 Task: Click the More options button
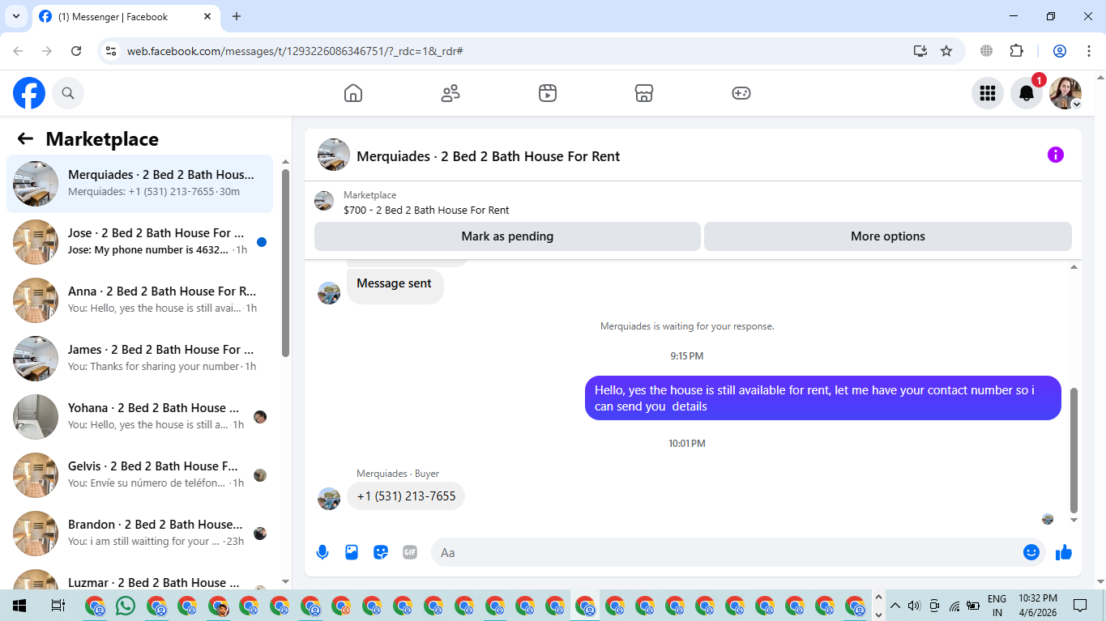click(888, 236)
